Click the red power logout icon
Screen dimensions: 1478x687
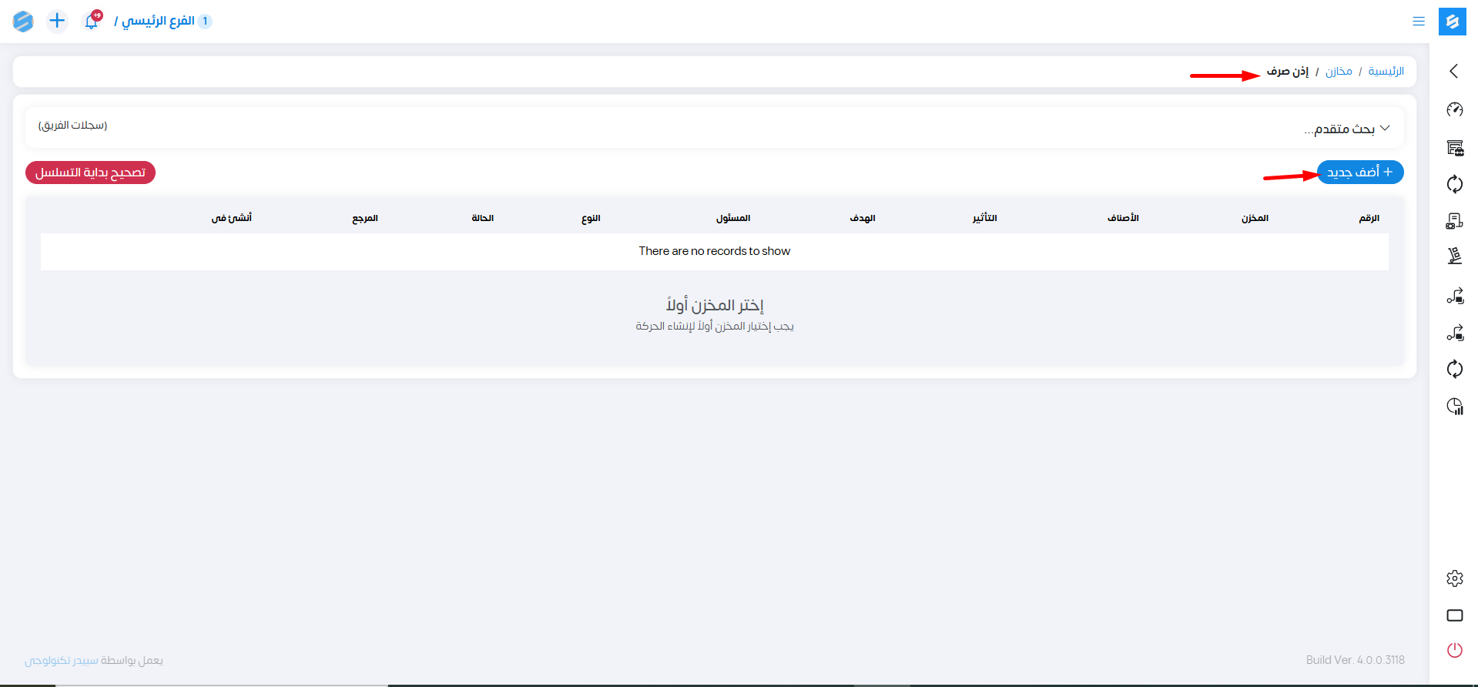point(1454,650)
